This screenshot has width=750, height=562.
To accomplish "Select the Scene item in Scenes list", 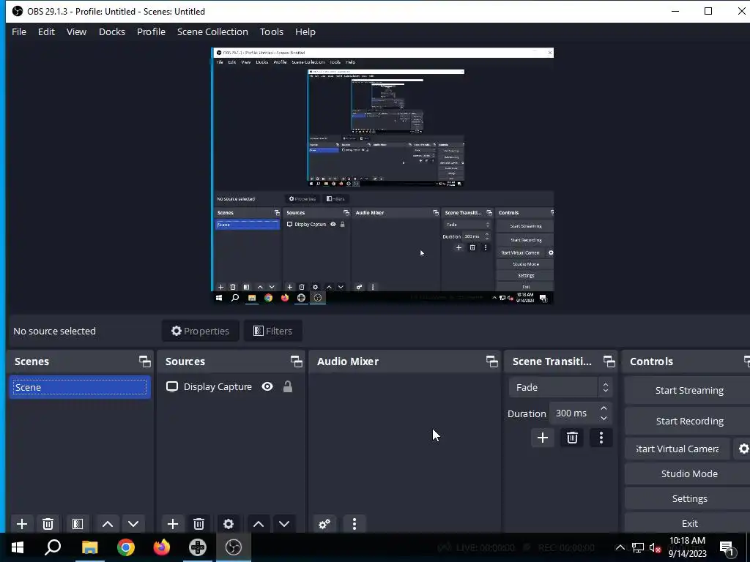I will click(80, 387).
